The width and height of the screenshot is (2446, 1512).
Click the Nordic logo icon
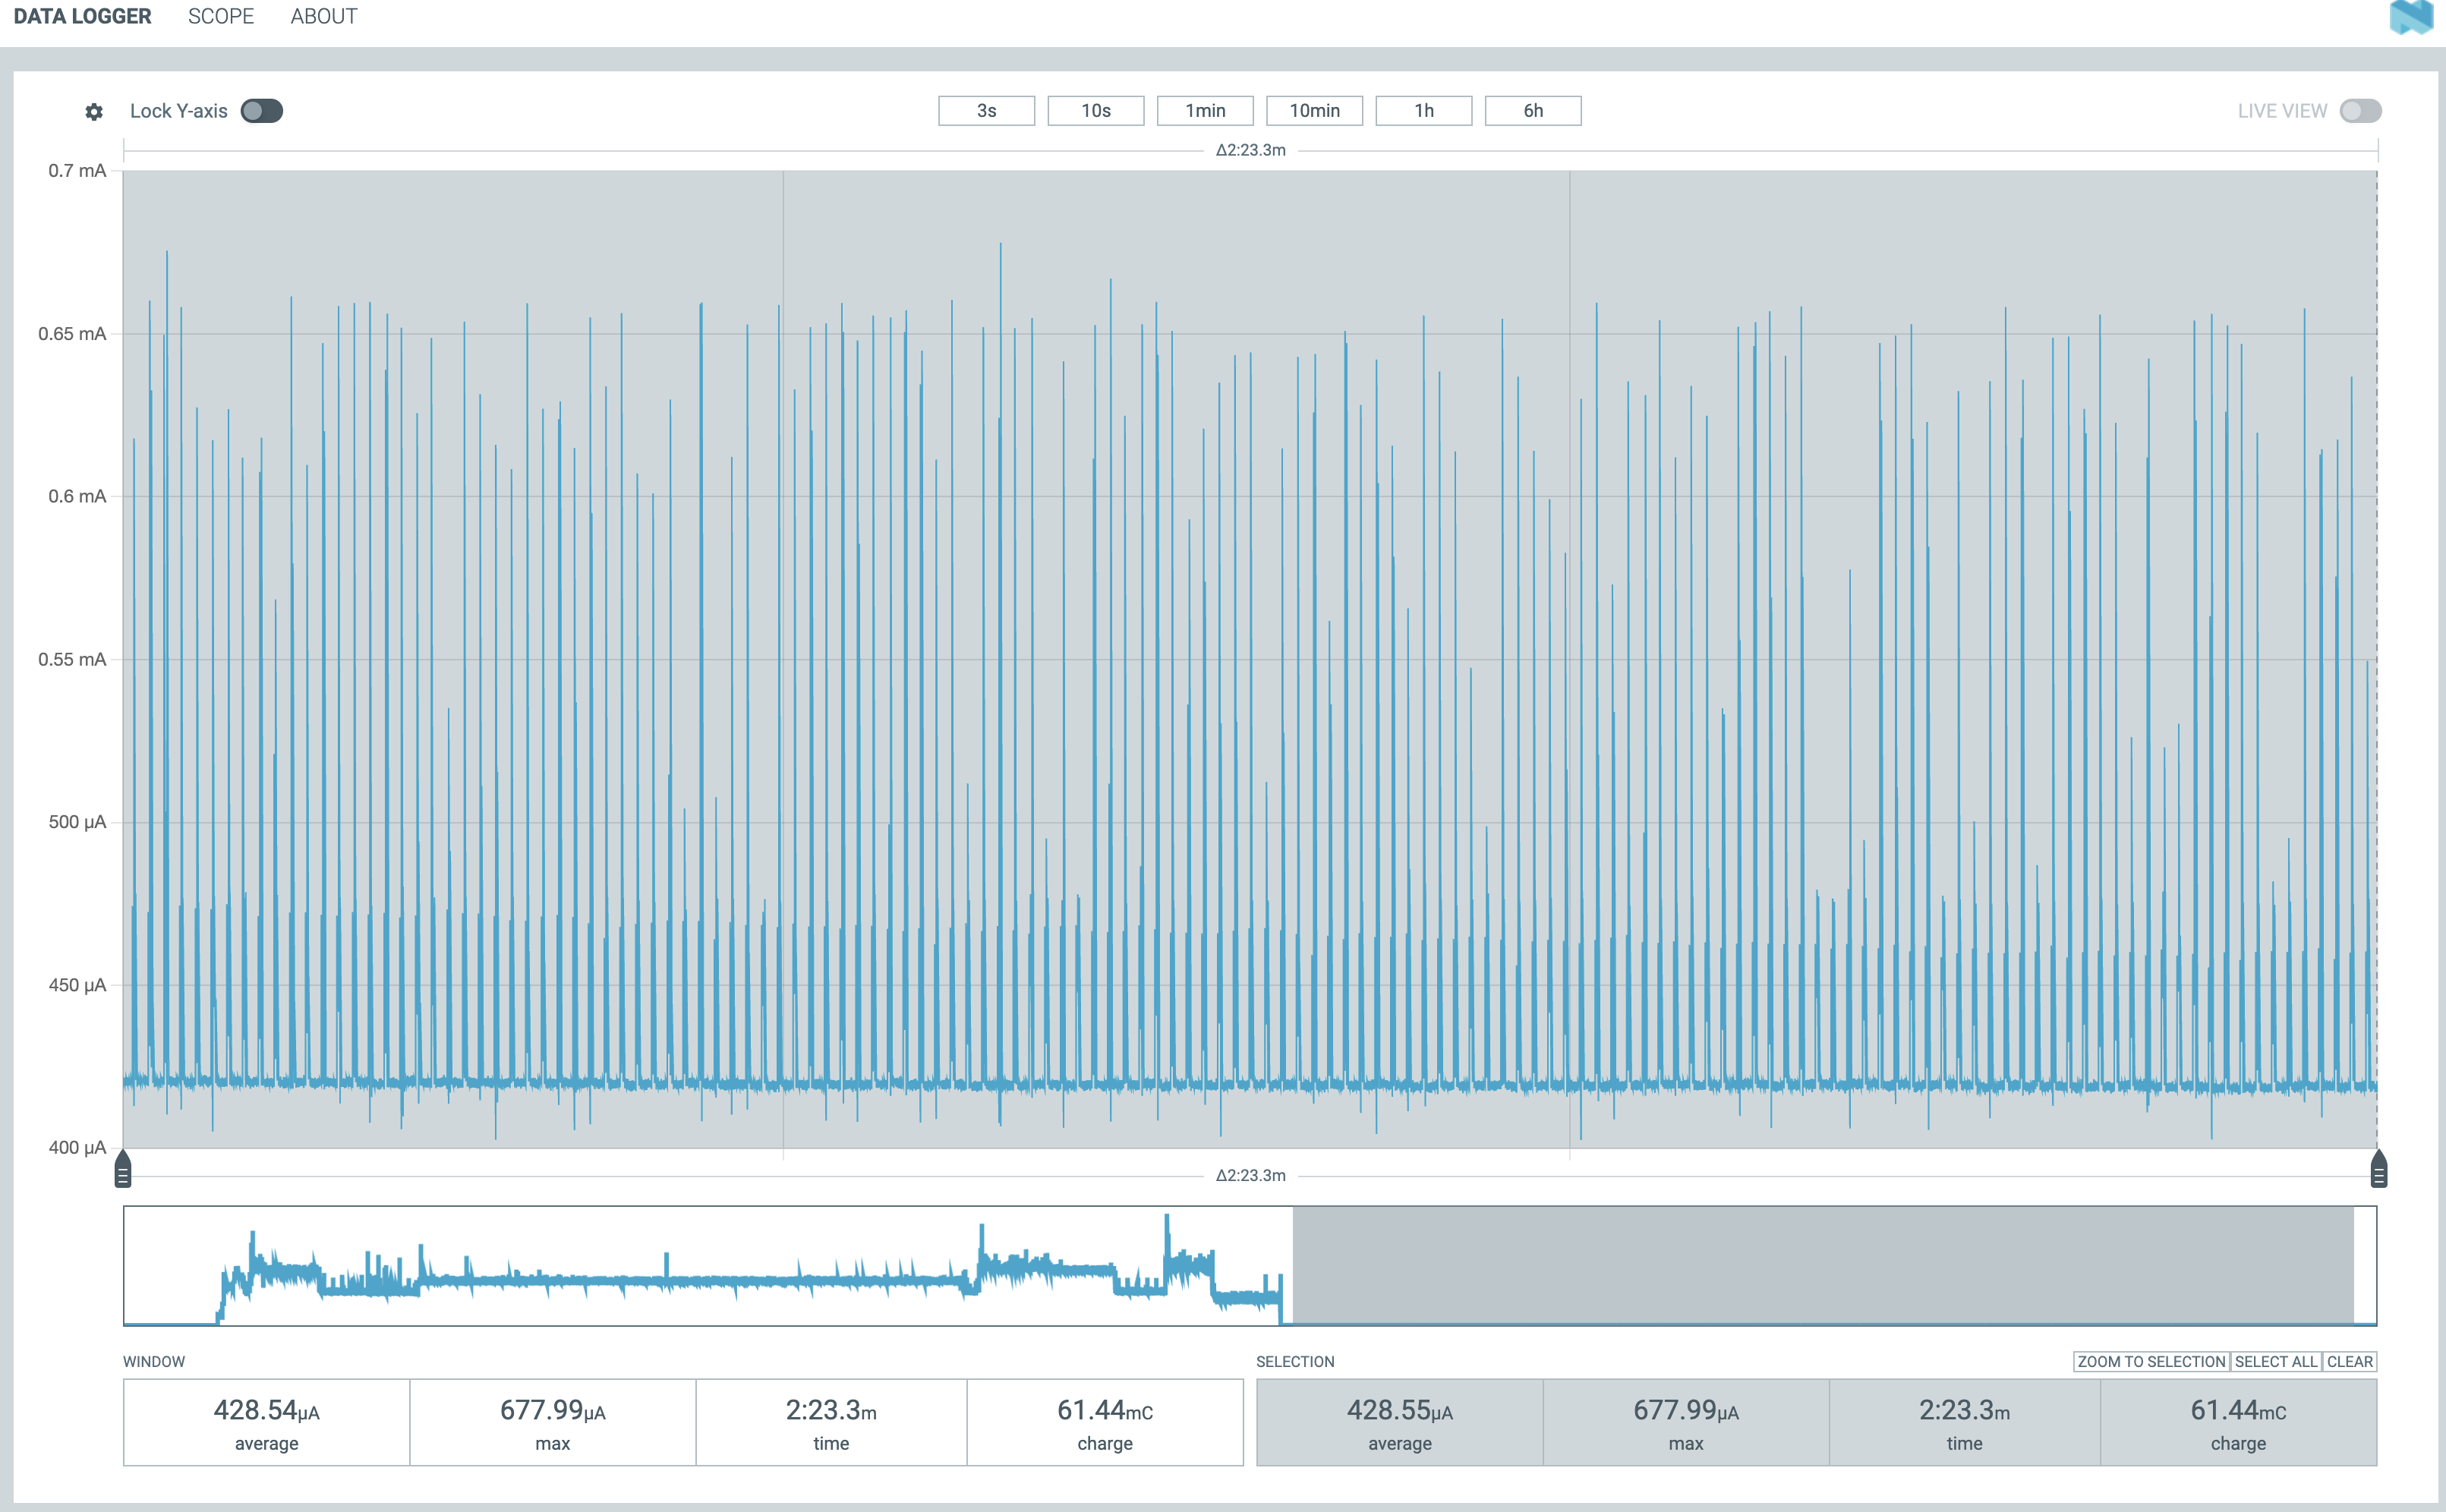point(2410,17)
